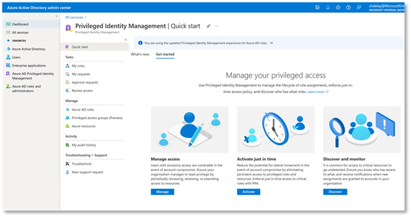Click the Troubleshoot wrench item
This screenshot has width=411, height=217.
(81, 164)
